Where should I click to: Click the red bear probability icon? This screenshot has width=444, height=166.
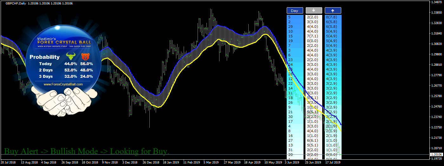85,57
